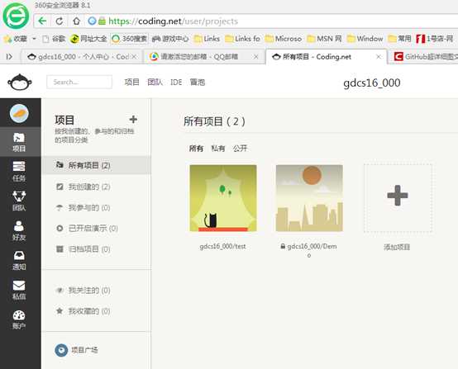Viewport: 458px width, 369px height.
Task: Open 好友 friends in dark sidebar
Action: 19,230
